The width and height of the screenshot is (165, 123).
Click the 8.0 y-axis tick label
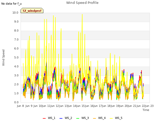point(16,31)
